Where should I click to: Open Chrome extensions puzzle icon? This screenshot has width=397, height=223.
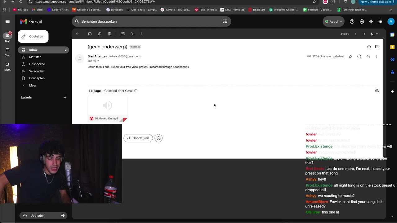click(333, 2)
